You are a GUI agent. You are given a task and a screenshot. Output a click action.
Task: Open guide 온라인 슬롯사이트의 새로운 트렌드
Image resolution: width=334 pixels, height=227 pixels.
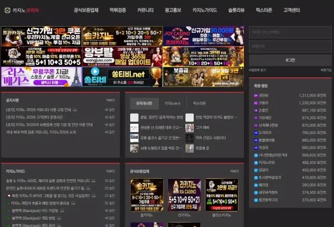pos(45,188)
